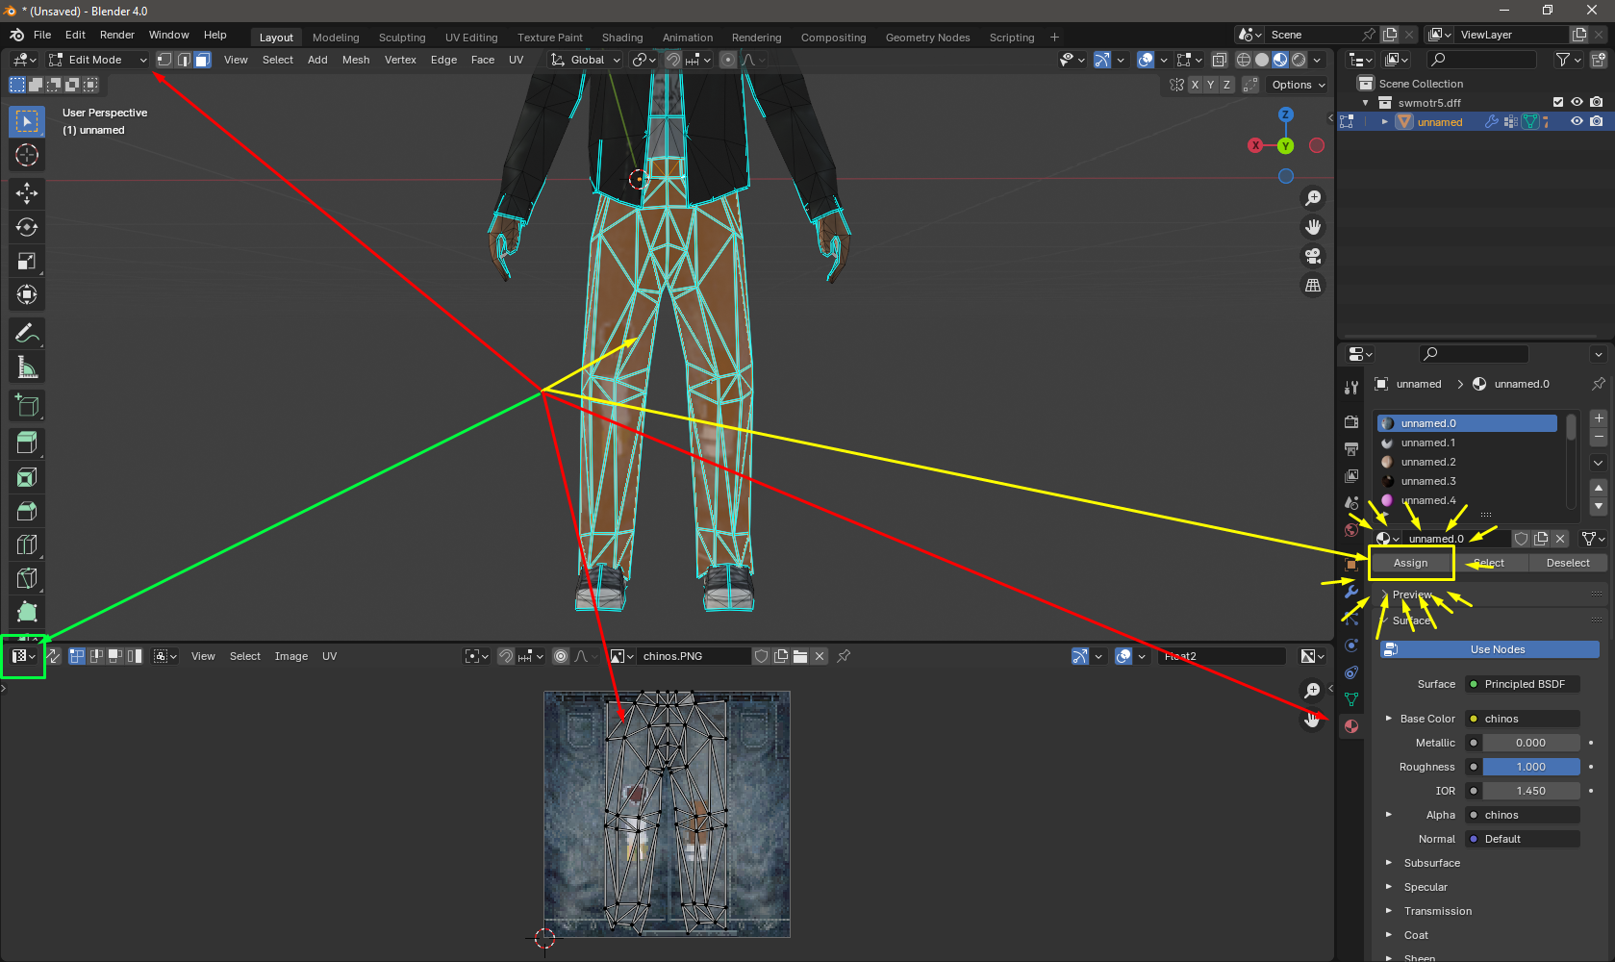Screen dimensions: 1615x962
Task: Open the Mesh menu
Action: pos(355,60)
